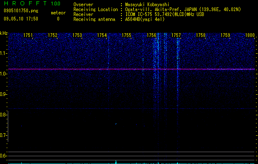Click the 0.6 kHz frequency axis label
The image size is (258, 164).
(4, 156)
